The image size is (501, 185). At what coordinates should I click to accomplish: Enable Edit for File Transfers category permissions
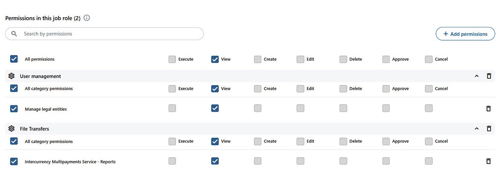[301, 141]
